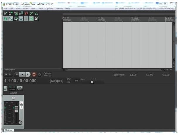Image resolution: width=178 pixels, height=135 pixels.
Task: Create a new project via toolbar icon
Action: tap(5, 14)
